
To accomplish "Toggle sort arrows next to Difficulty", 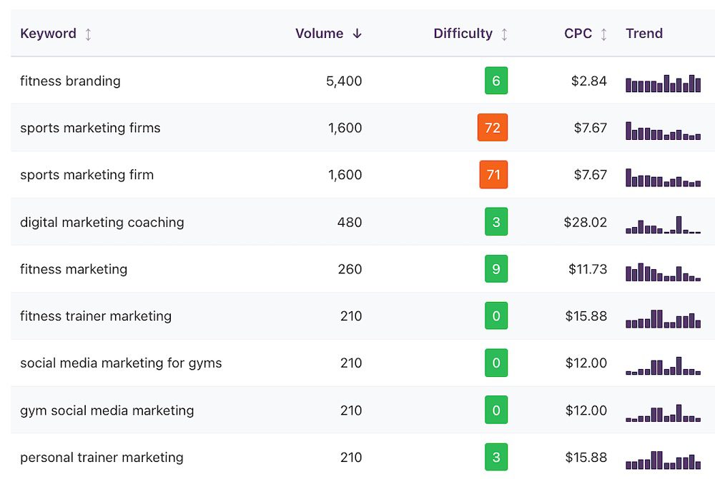I will (x=504, y=34).
